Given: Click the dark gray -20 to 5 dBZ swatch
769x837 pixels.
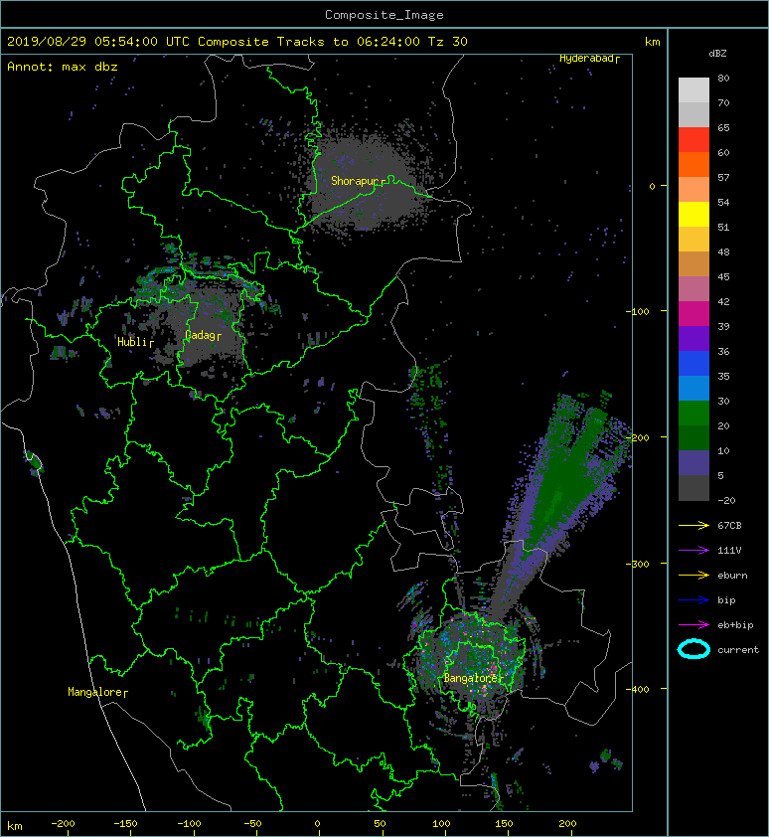Looking at the screenshot, I should [x=693, y=488].
